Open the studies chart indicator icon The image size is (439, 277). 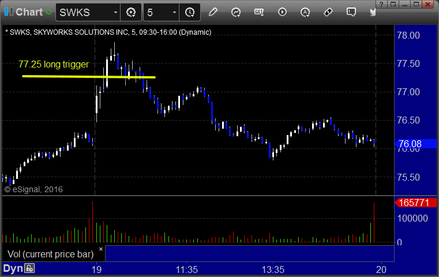point(236,12)
